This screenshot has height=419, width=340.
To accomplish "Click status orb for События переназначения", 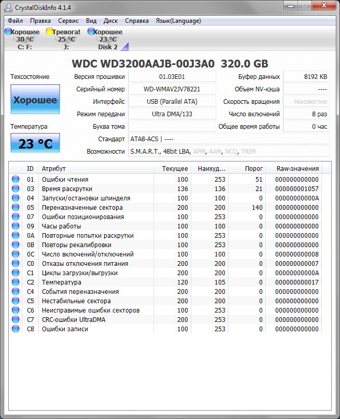I will pos(16,291).
